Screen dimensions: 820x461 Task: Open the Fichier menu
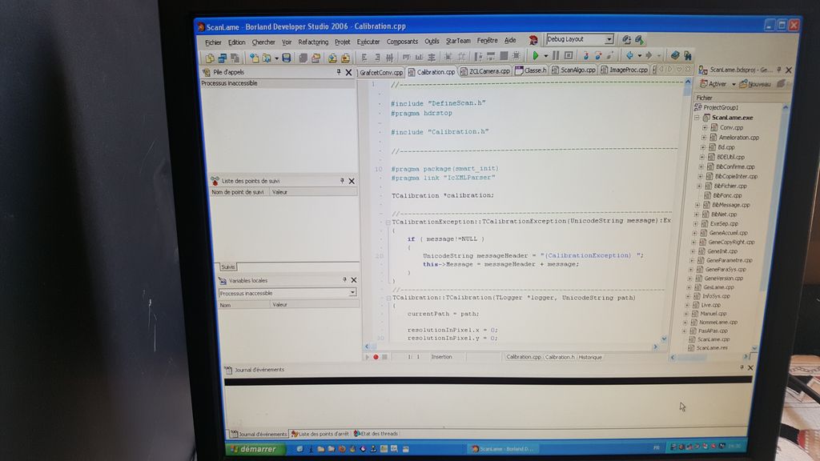(213, 42)
